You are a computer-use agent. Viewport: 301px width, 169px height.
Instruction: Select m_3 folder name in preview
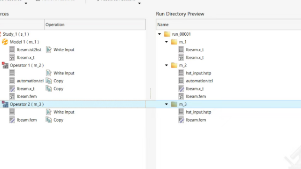pos(183,104)
